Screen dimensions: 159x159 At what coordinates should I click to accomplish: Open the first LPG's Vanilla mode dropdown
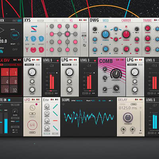(29, 65)
